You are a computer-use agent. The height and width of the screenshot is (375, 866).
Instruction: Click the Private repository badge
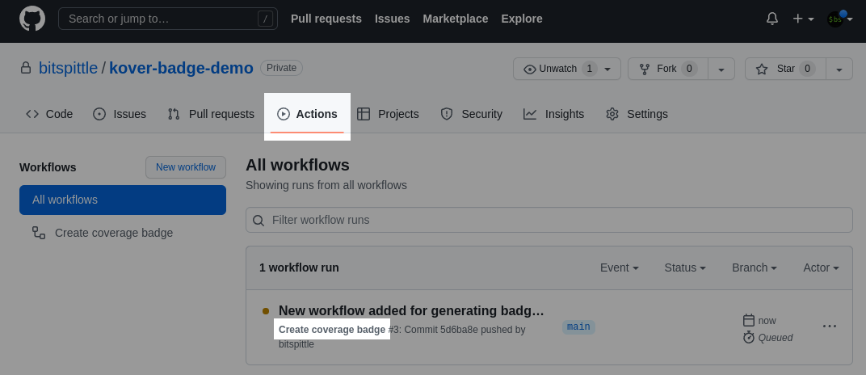[281, 68]
